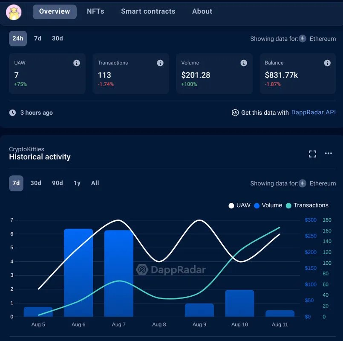Toggle the Transactions series in legend

(x=307, y=205)
